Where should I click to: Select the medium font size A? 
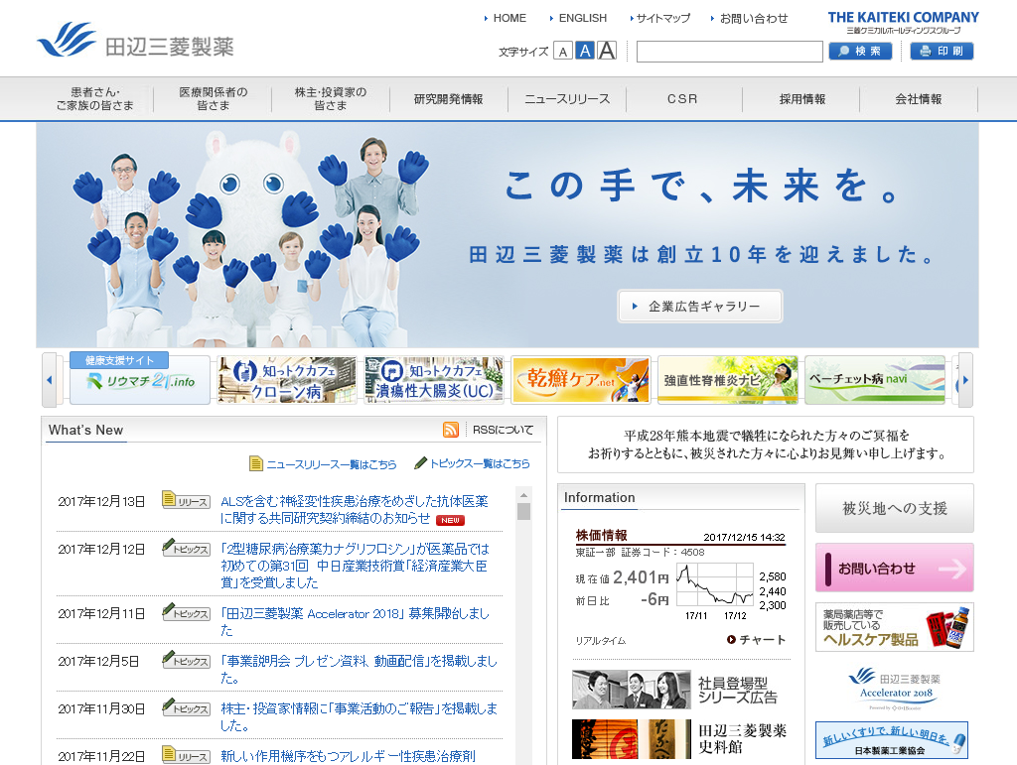coord(585,51)
